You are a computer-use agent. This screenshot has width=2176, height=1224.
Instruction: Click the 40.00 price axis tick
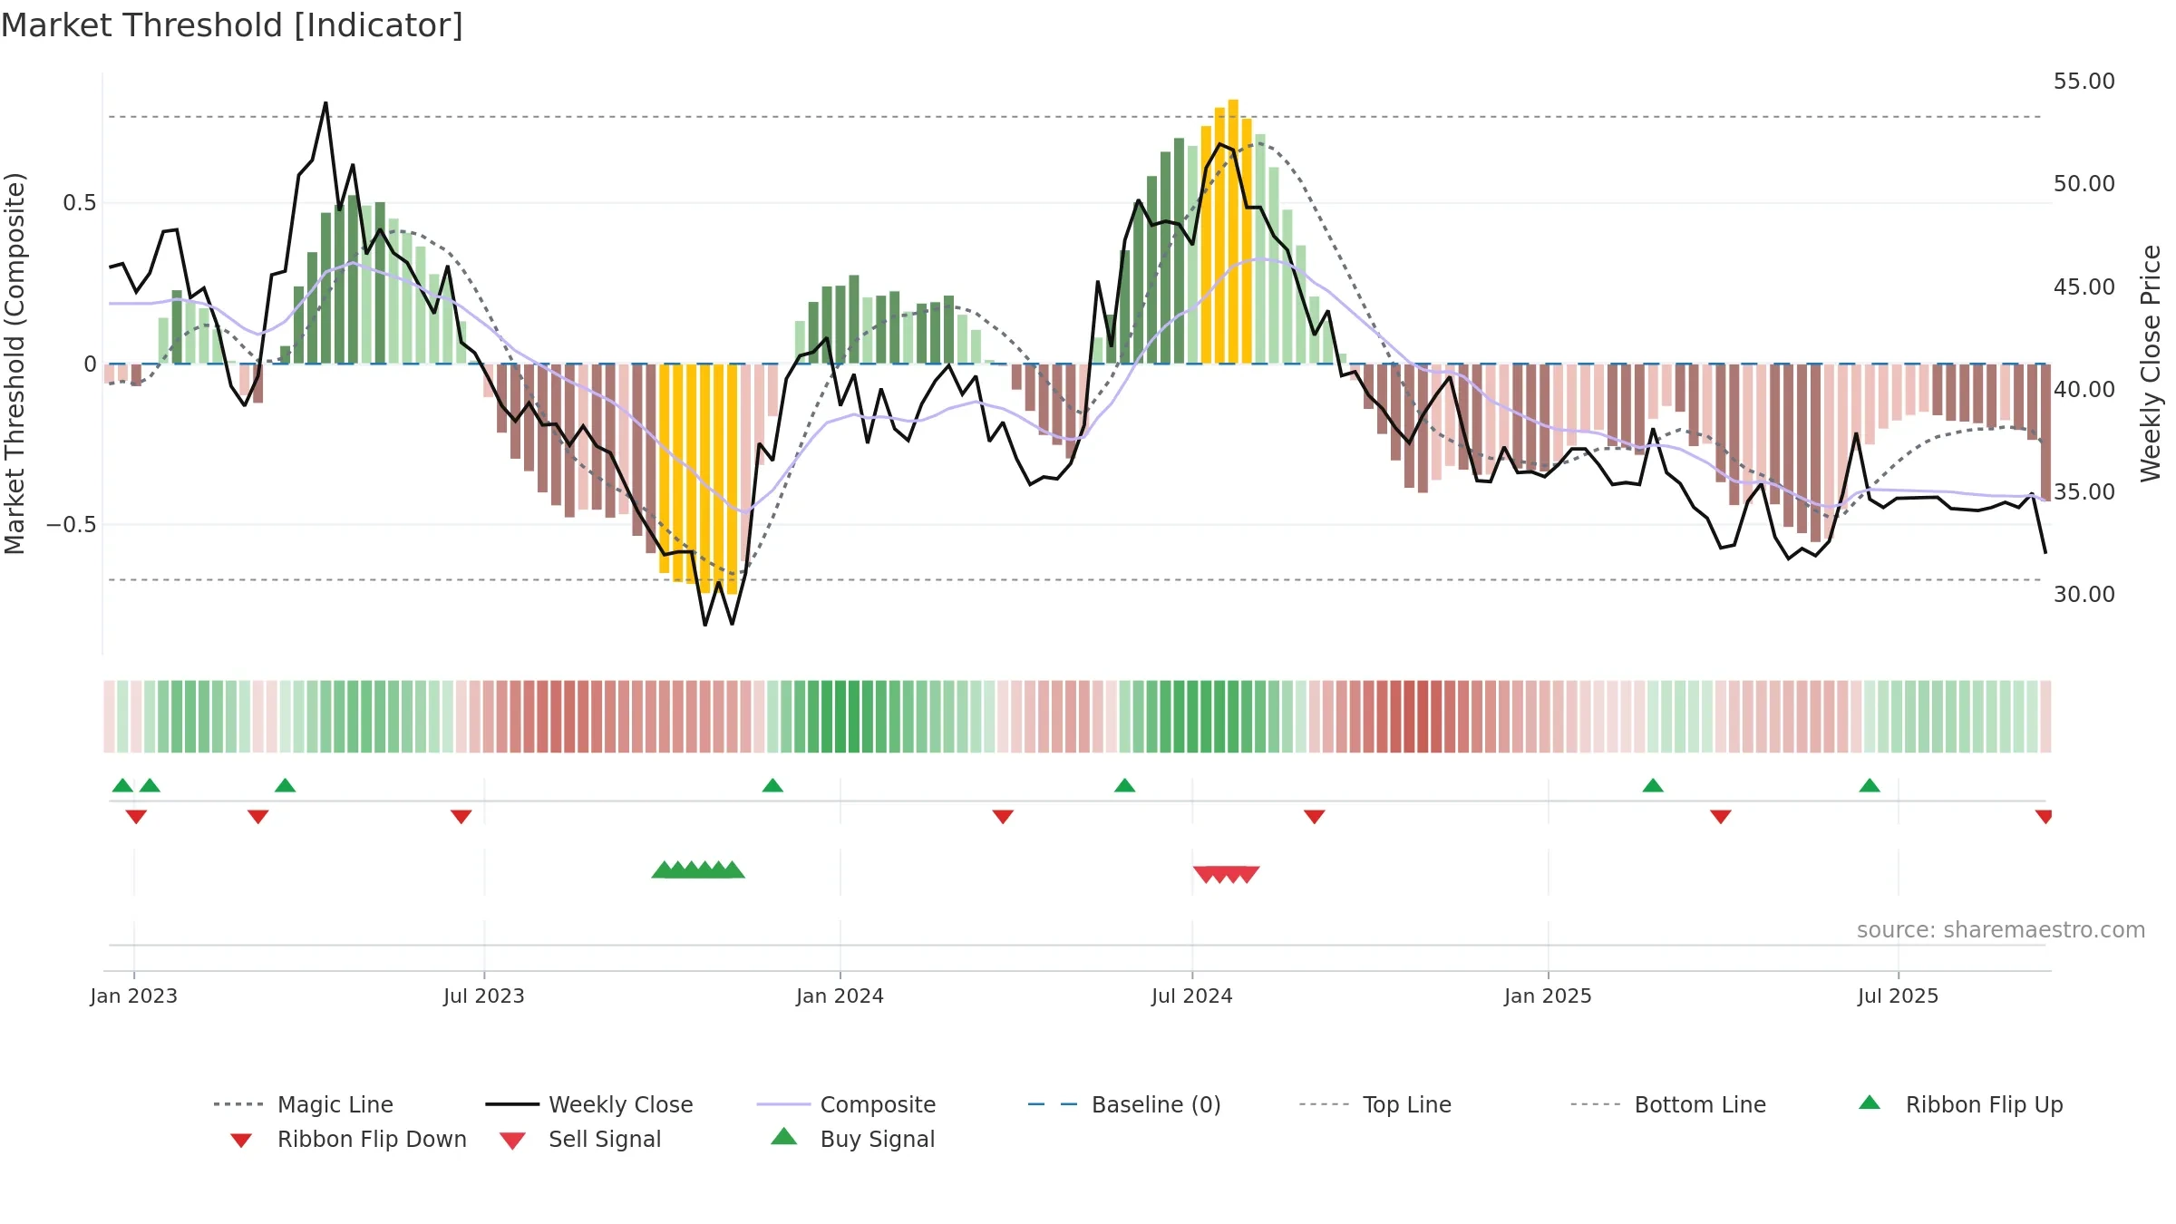tap(2084, 390)
